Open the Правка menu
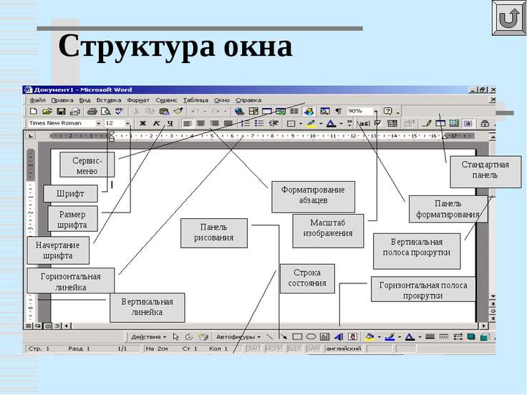 tap(62, 100)
